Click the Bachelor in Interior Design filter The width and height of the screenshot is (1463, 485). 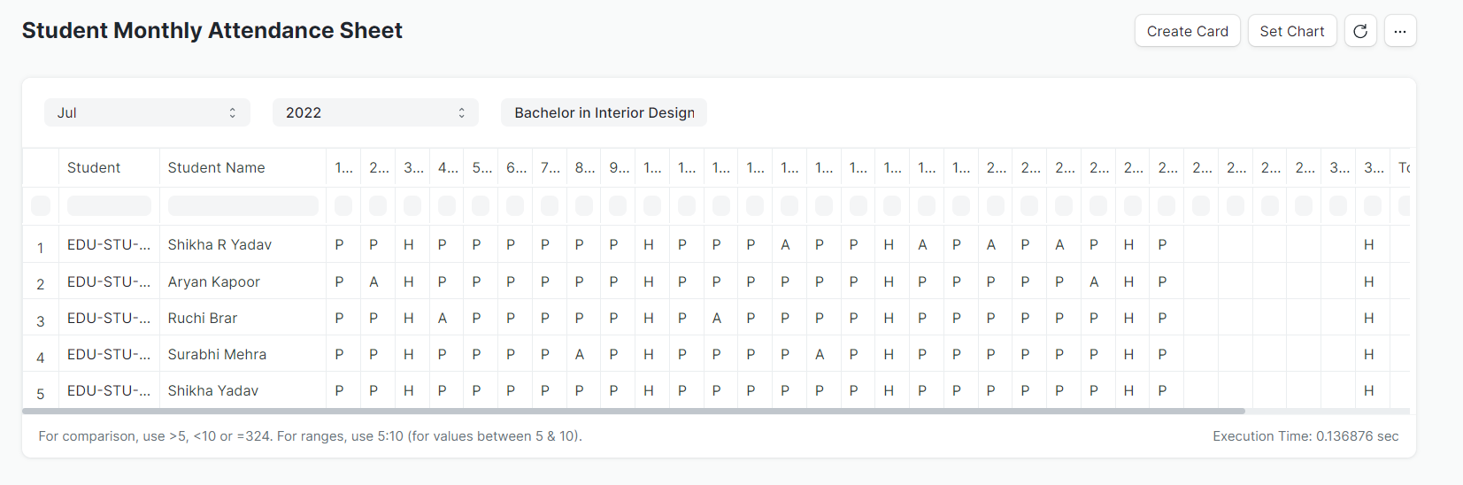coord(604,112)
